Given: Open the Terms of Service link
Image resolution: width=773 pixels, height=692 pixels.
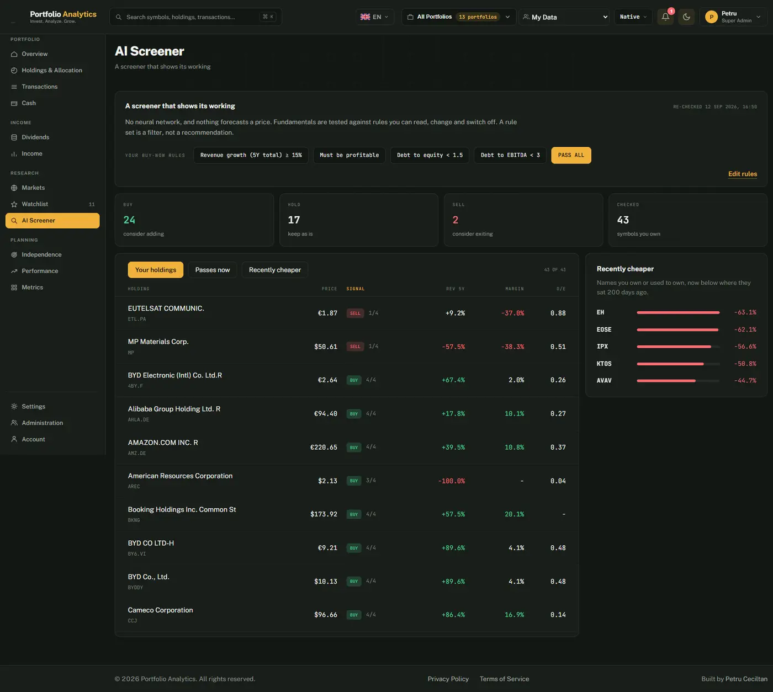Looking at the screenshot, I should click(504, 679).
